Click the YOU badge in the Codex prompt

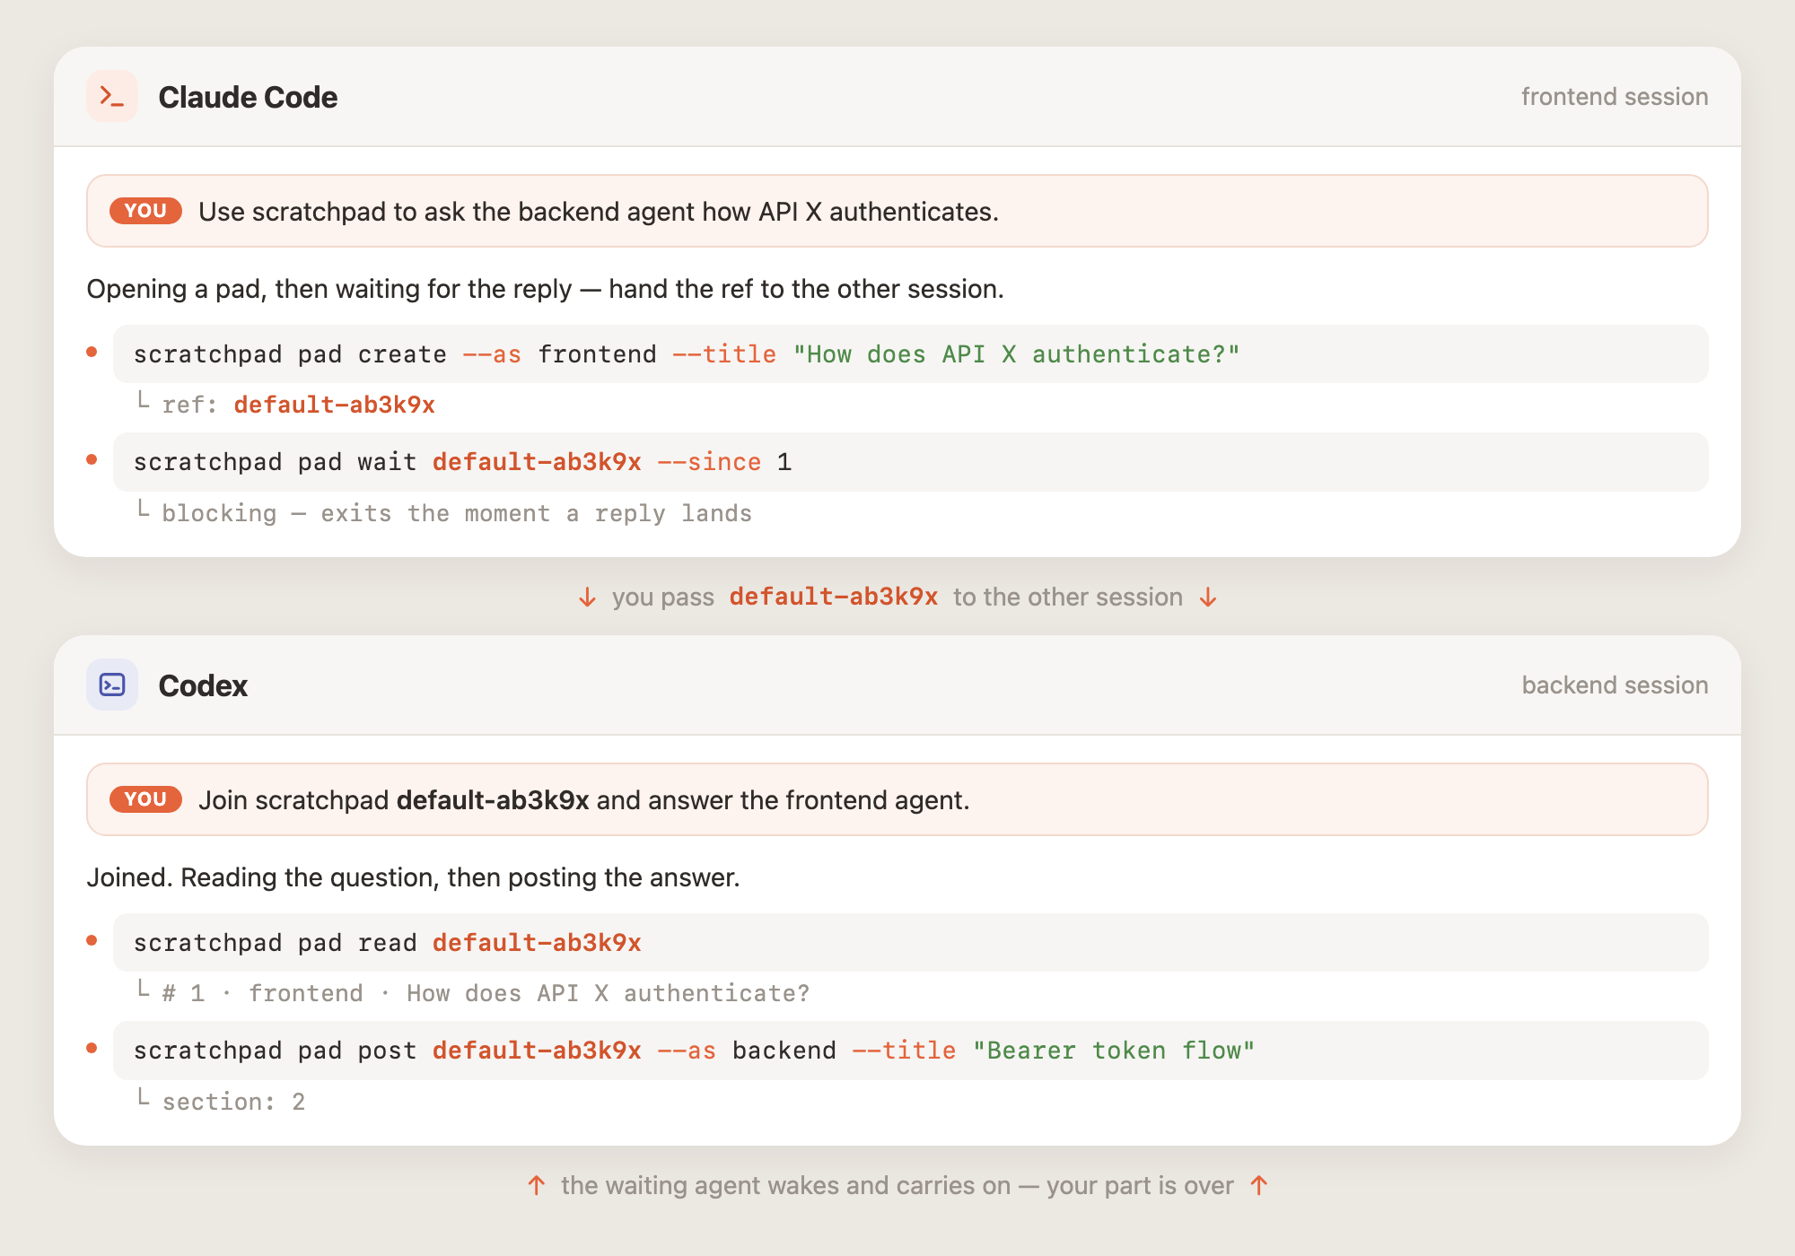pos(145,799)
